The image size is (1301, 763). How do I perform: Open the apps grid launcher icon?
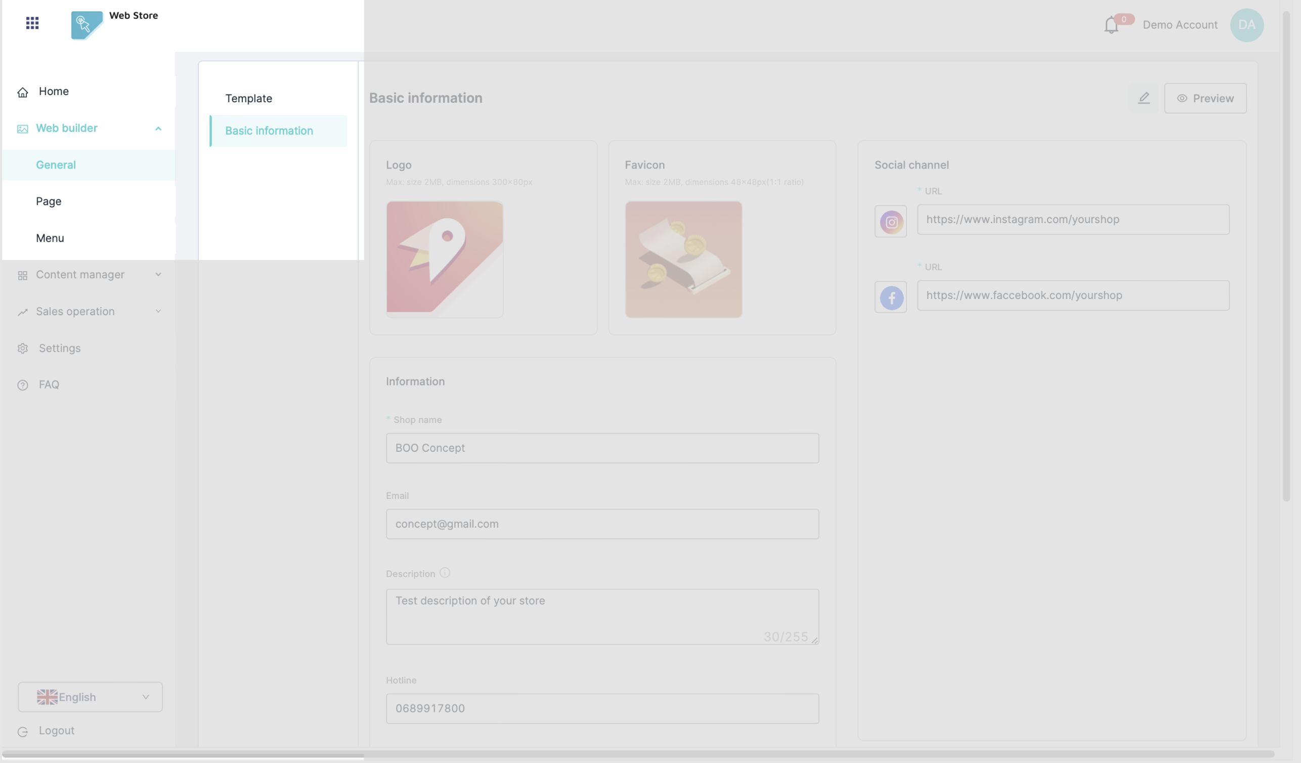(32, 23)
